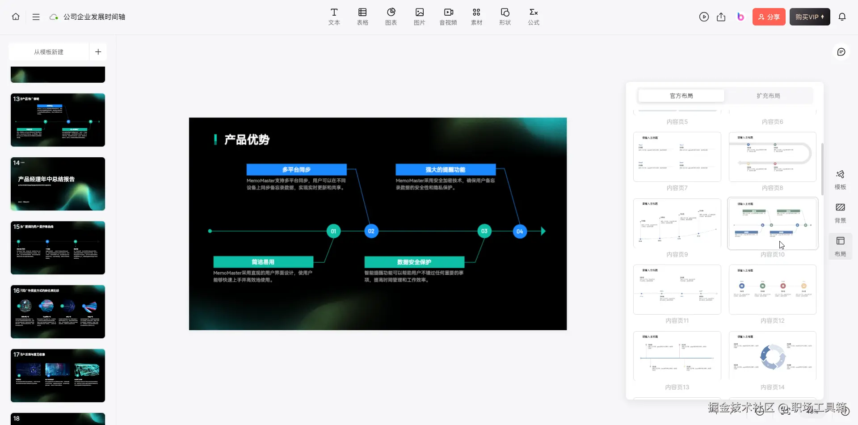Apply the 内容页13 layout
The width and height of the screenshot is (858, 425).
[677, 356]
